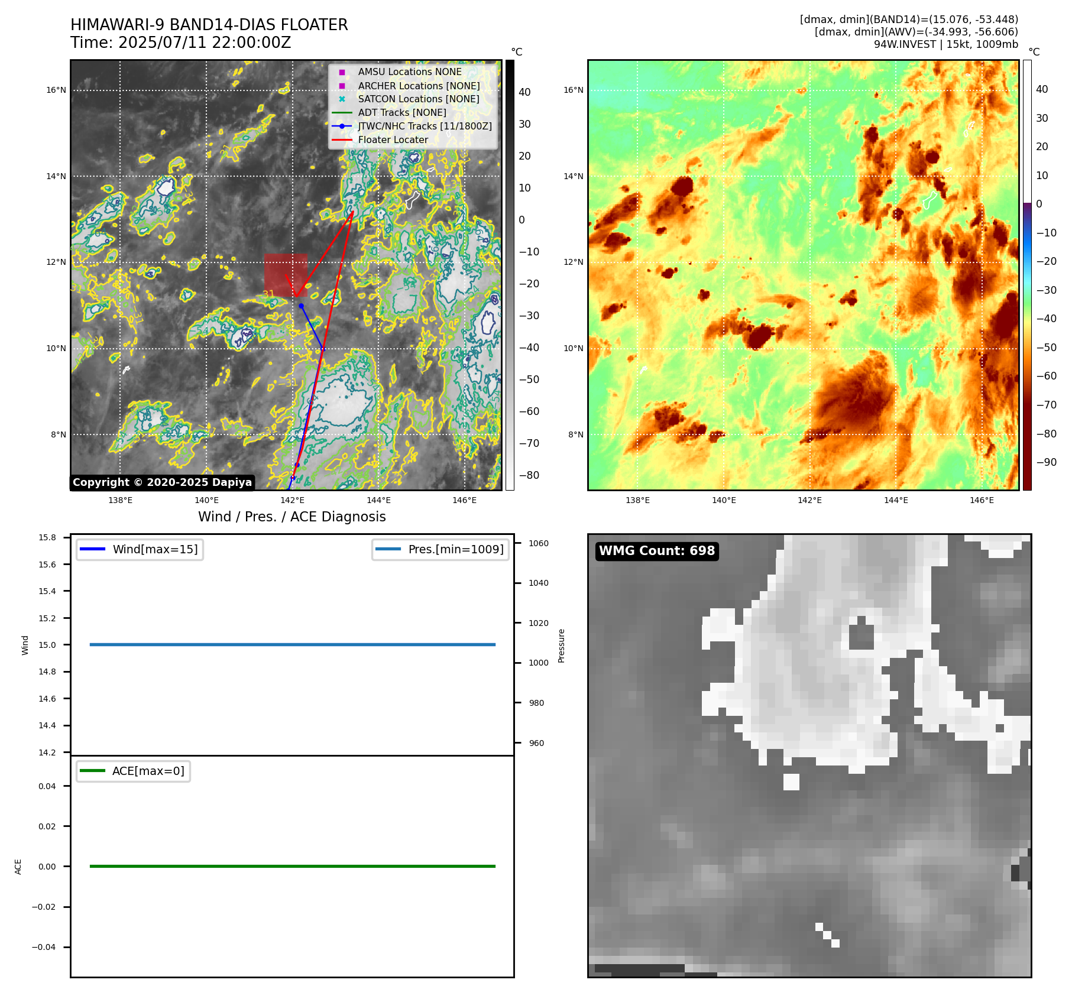
Task: Click the green line sample in ACE[max=0] legend
Action: [92, 771]
